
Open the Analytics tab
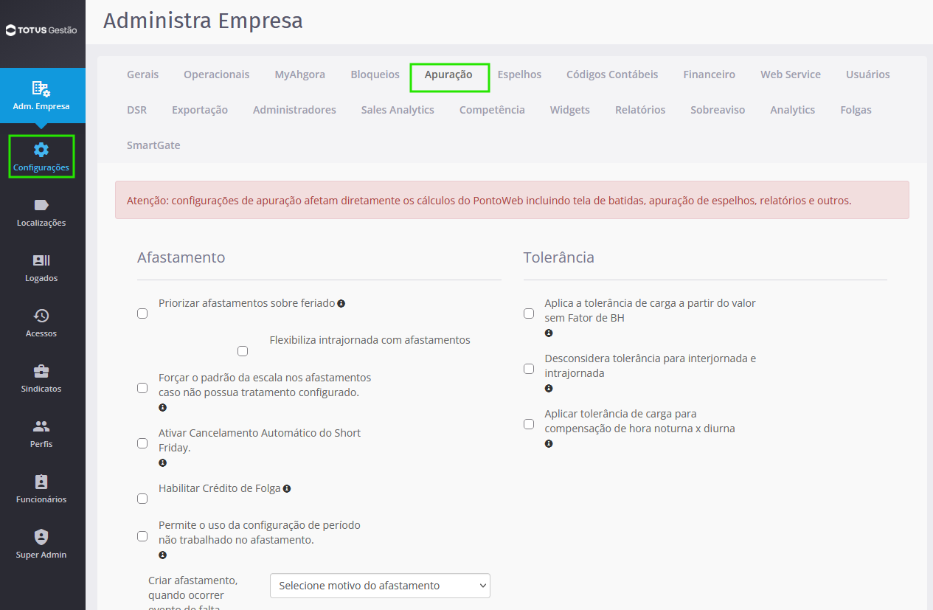coord(793,110)
